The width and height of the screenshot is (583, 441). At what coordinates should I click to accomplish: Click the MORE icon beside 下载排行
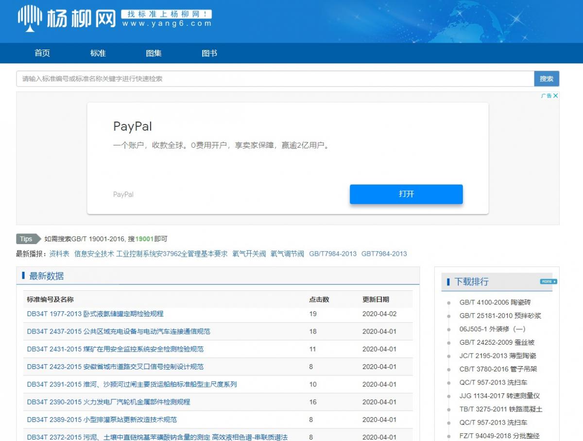pyautogui.click(x=548, y=282)
